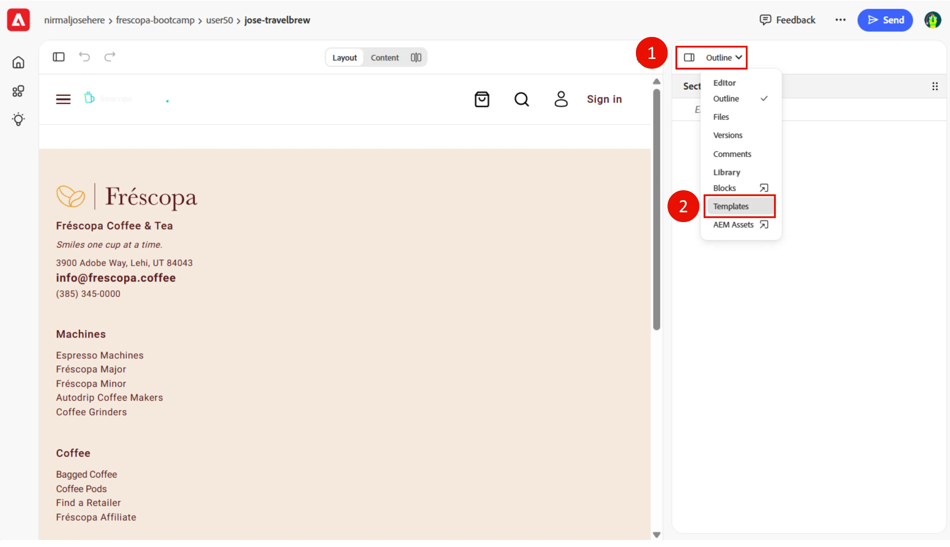The width and height of the screenshot is (950, 547).
Task: Click the shopping bag cart icon
Action: coord(482,99)
